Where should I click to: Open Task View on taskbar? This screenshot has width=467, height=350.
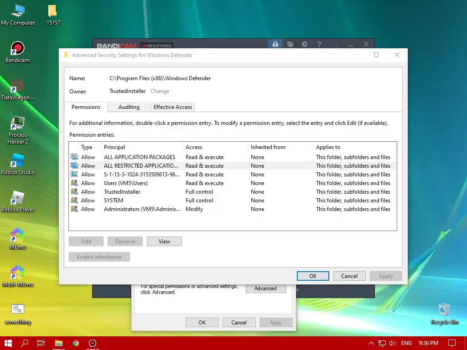pyautogui.click(x=41, y=343)
